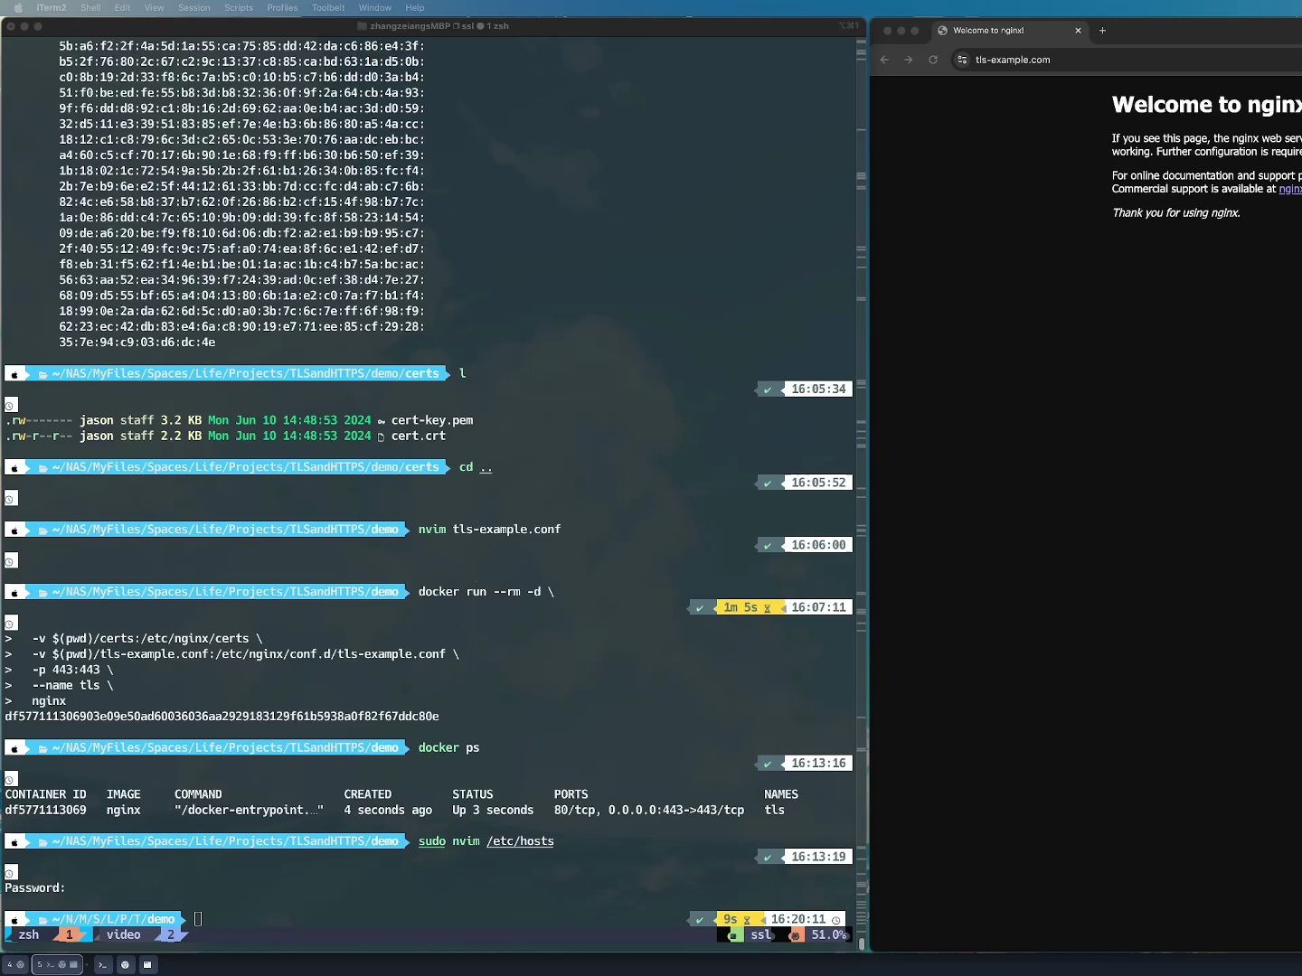Click the back navigation arrow in Chrome
The image size is (1302, 976).
pos(884,60)
